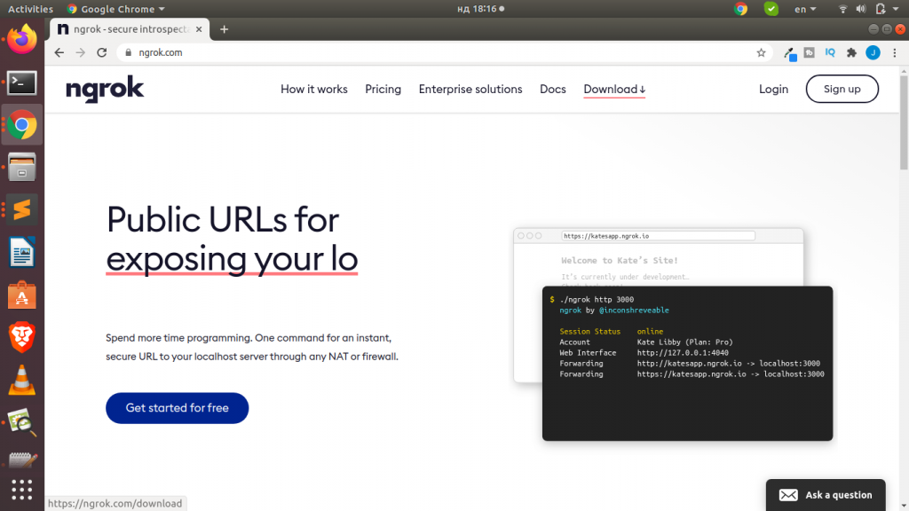Open the Pricing page link
This screenshot has height=511, width=909.
coord(383,89)
